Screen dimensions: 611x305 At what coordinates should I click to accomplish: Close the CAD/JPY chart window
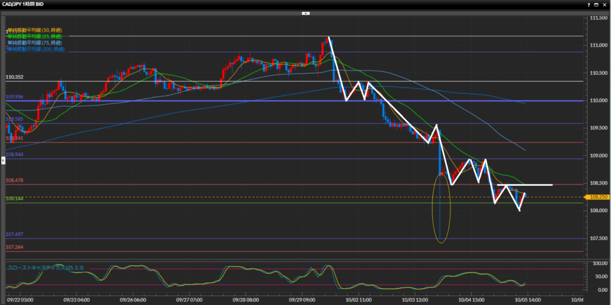pos(605,4)
